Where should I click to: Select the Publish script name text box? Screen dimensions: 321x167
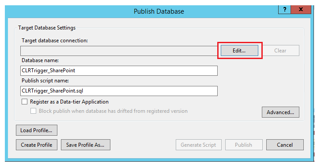click(x=119, y=91)
